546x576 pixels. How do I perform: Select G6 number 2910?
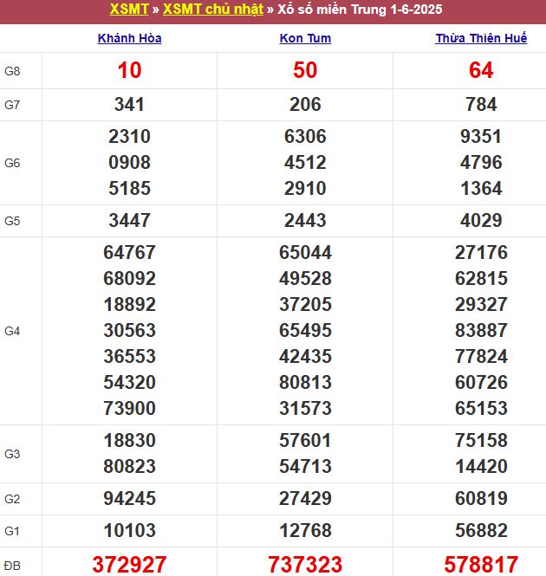[x=305, y=189]
